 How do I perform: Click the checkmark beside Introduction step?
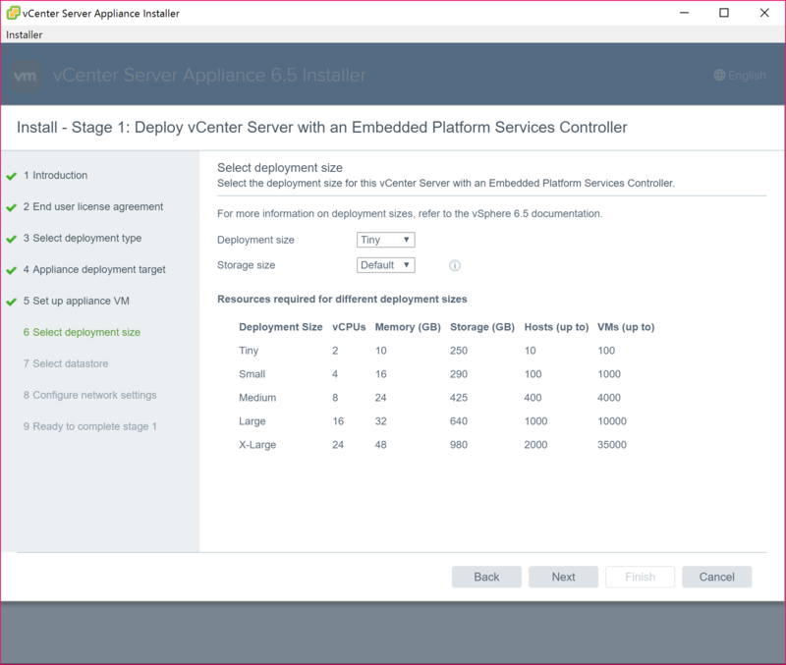[x=12, y=176]
